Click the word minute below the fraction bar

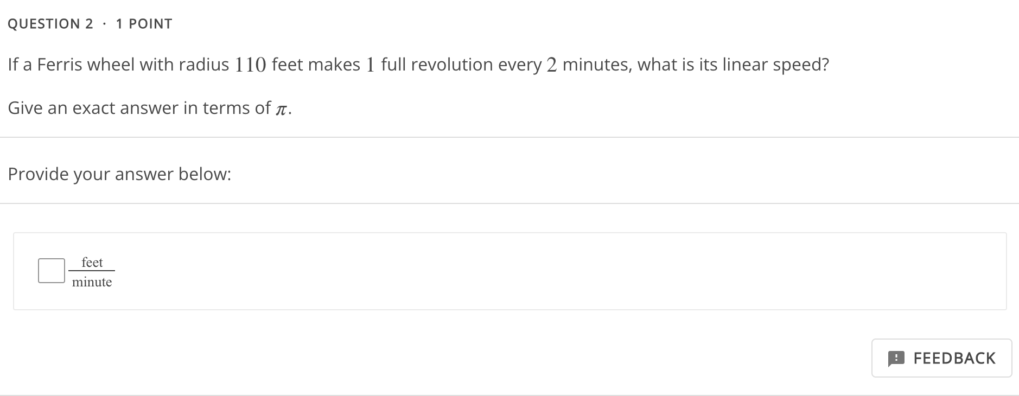[x=92, y=282]
